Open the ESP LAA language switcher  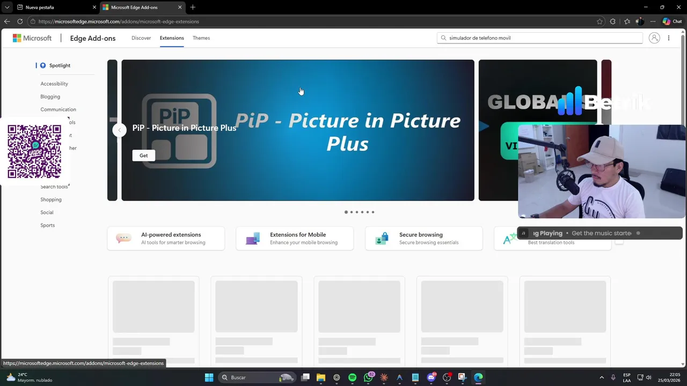point(627,377)
